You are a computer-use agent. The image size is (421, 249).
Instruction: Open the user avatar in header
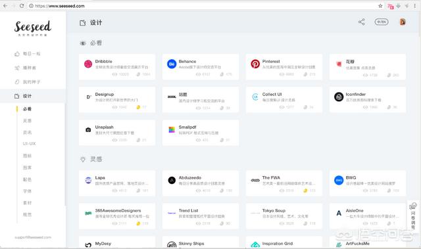point(403,22)
